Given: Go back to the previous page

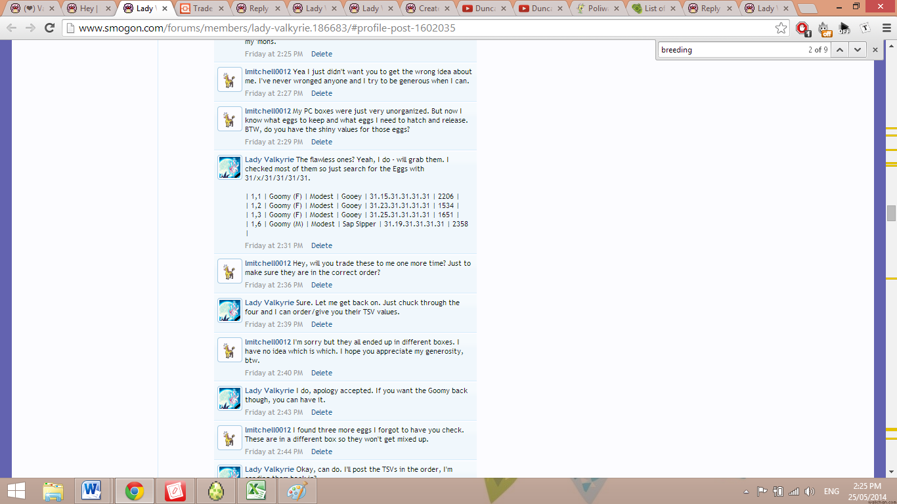Looking at the screenshot, I should click(12, 28).
